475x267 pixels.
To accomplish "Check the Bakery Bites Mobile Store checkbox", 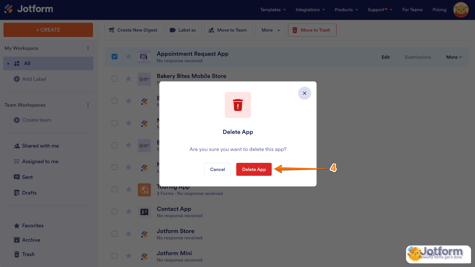I will tap(114, 79).
